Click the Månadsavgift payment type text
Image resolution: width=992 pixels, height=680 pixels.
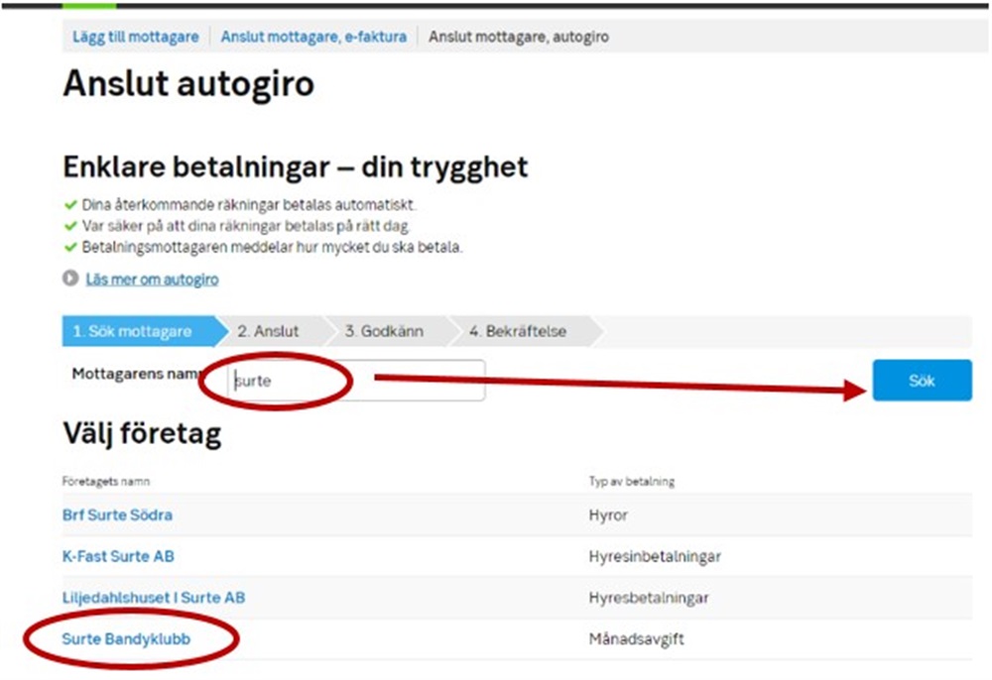click(x=637, y=639)
